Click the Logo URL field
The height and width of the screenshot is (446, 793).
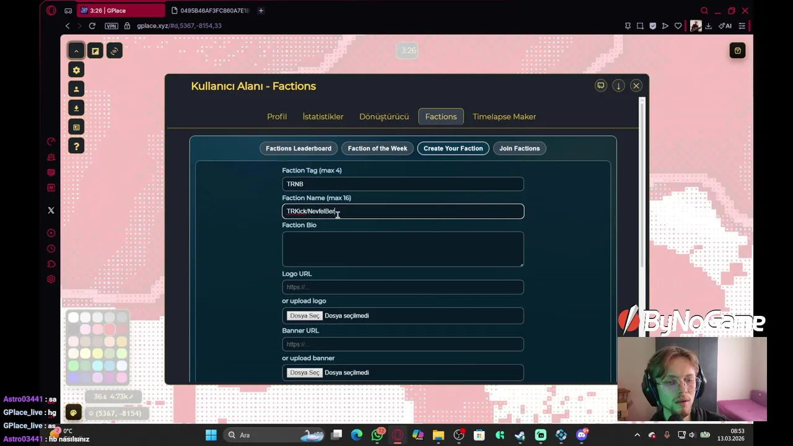(x=403, y=287)
